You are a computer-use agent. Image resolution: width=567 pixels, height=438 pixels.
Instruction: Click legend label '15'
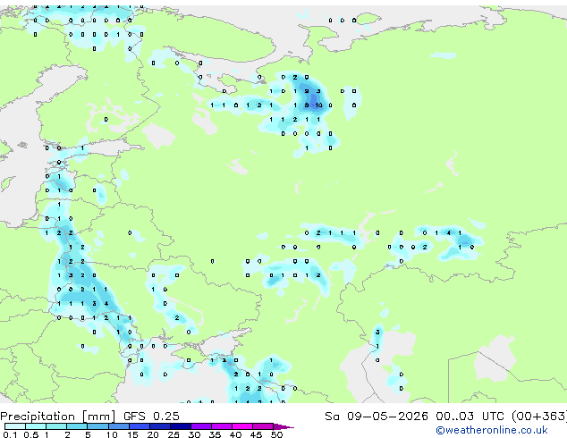[132, 434]
